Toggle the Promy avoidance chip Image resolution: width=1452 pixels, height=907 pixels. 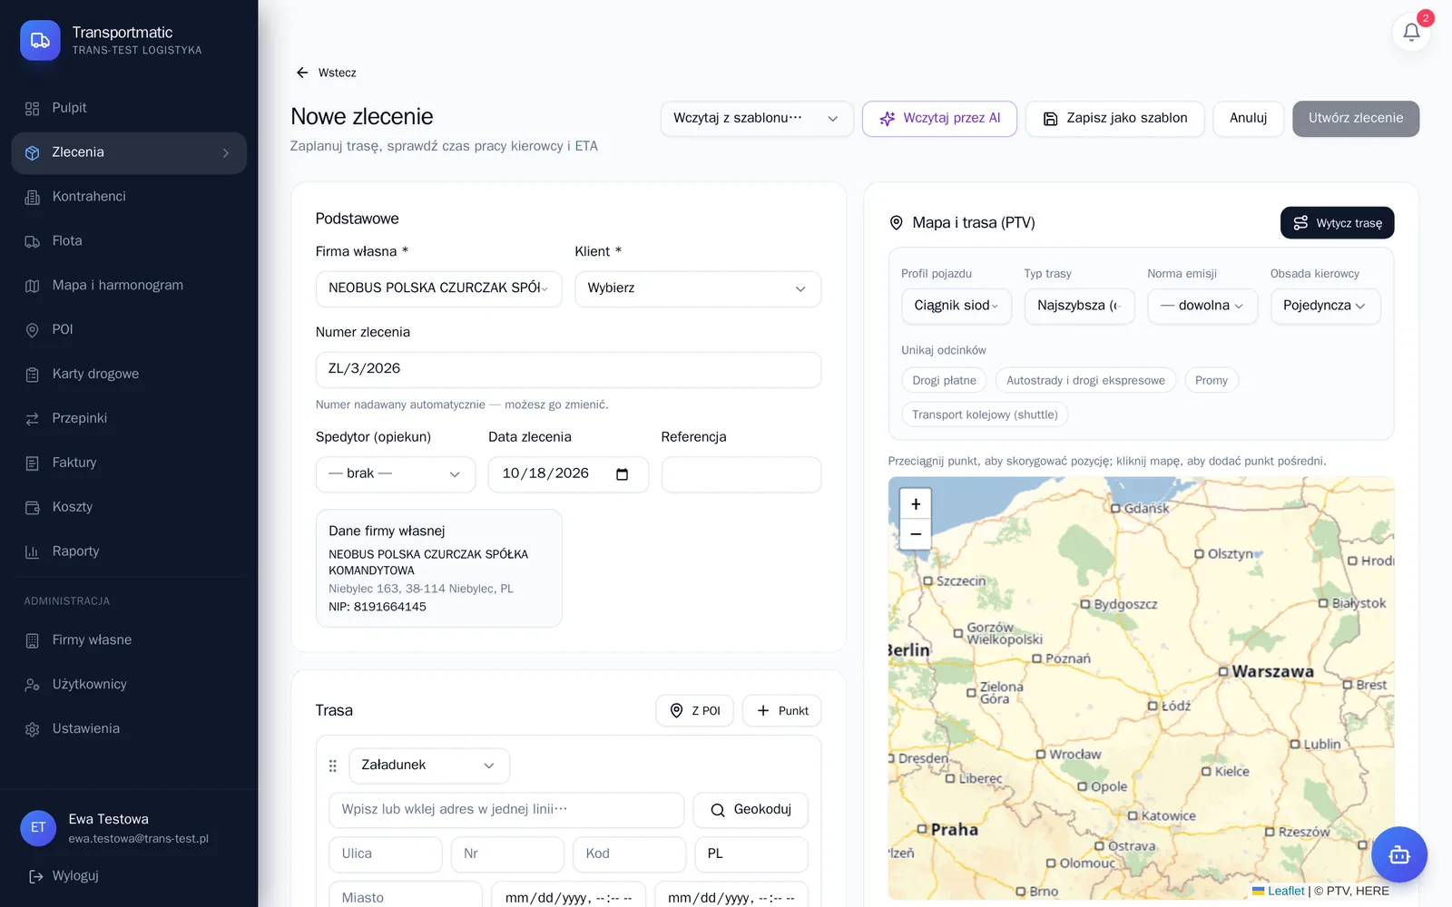(x=1212, y=381)
